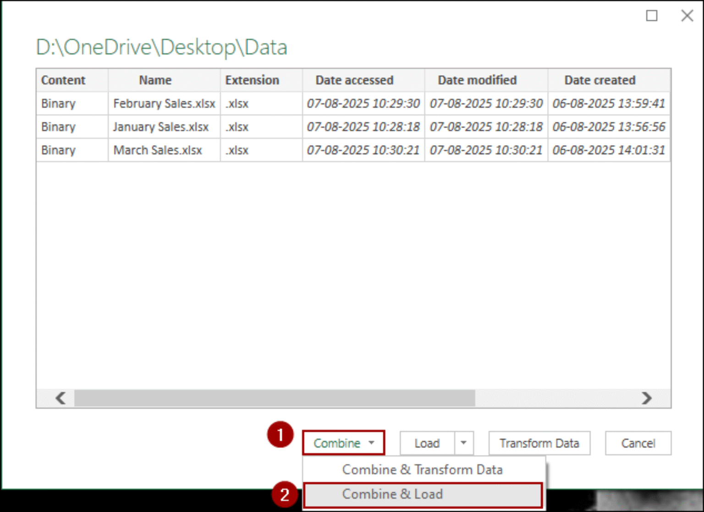This screenshot has height=512, width=704.
Task: Select the January Sales.xlsx row
Action: click(161, 127)
